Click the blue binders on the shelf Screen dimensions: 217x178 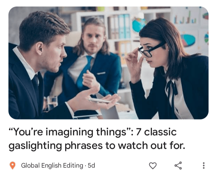point(124,26)
